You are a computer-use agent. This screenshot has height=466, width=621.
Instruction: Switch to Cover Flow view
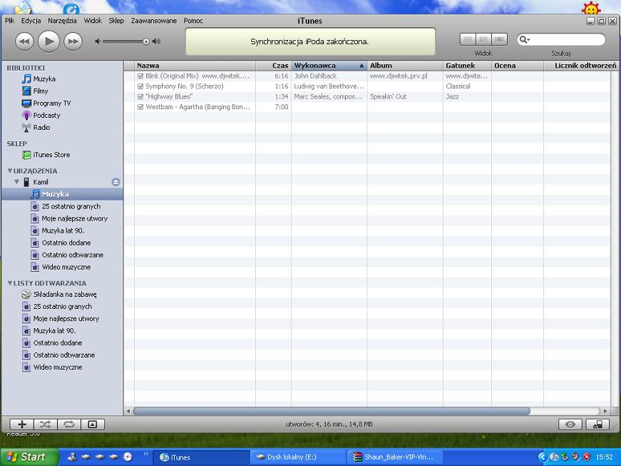499,39
